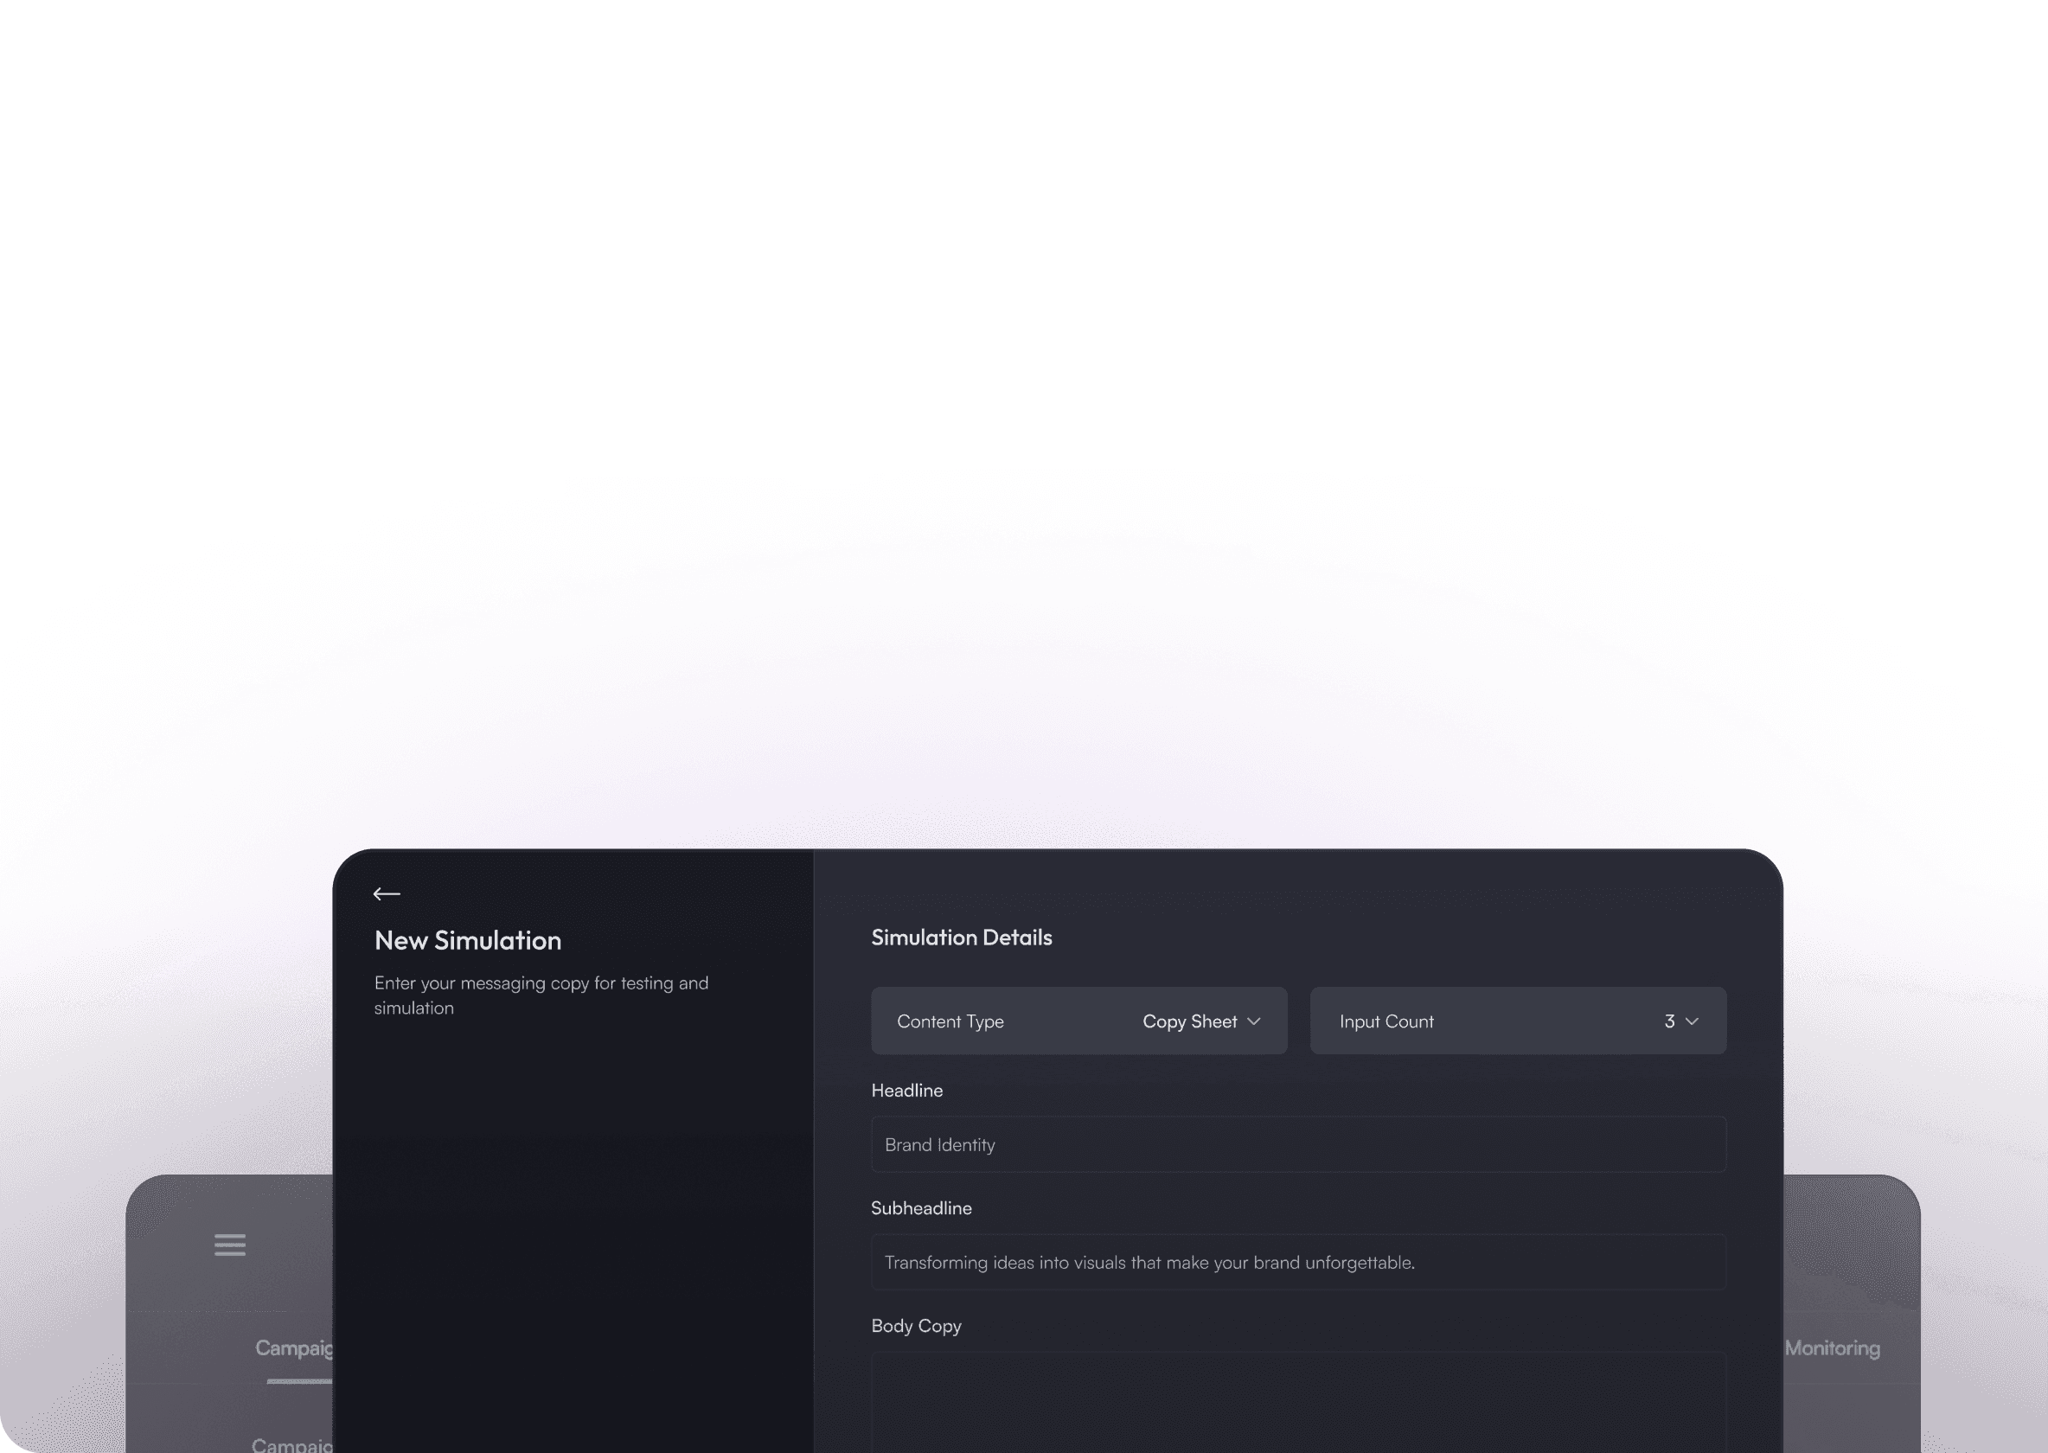2048x1453 pixels.
Task: Click the Body Copy field label
Action: pyautogui.click(x=915, y=1325)
